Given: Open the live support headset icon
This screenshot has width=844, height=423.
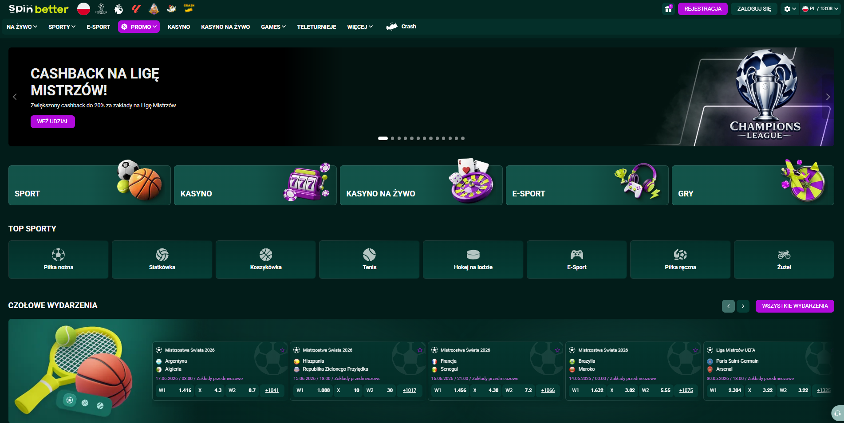Looking at the screenshot, I should coord(837,413).
